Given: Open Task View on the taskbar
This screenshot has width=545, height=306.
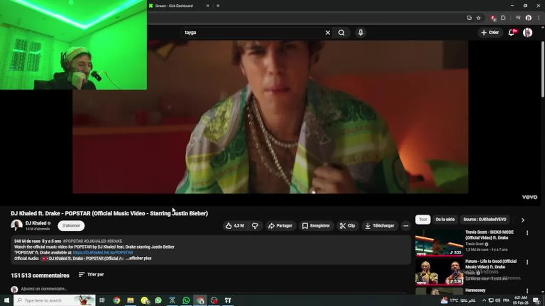Looking at the screenshot, I should [102, 300].
